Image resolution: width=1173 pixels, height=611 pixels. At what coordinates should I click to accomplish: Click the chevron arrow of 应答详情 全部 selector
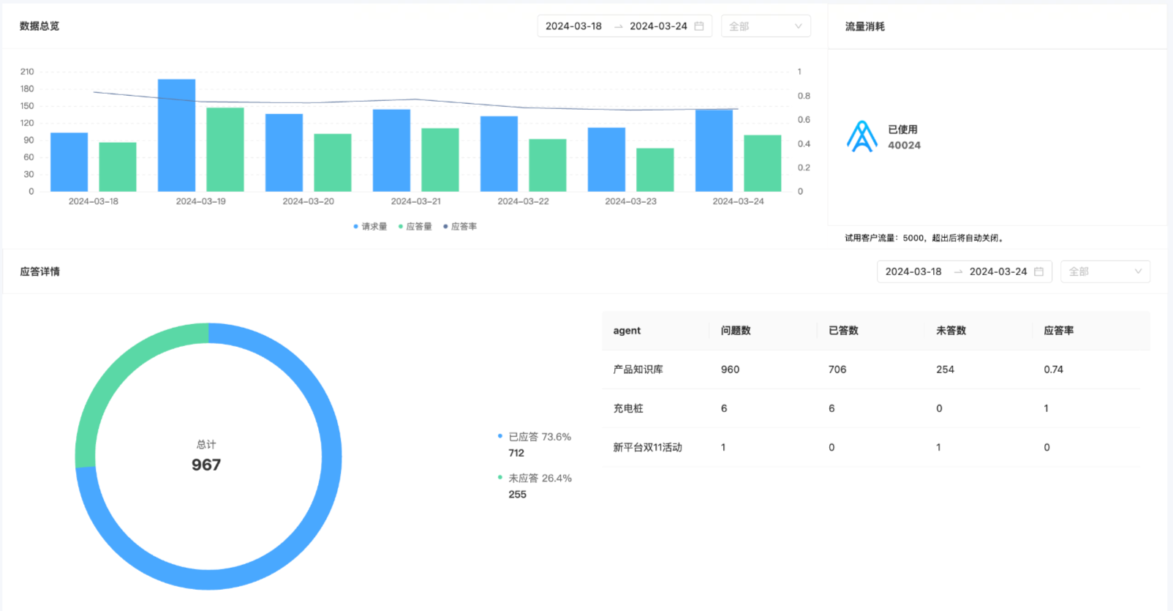click(1138, 271)
